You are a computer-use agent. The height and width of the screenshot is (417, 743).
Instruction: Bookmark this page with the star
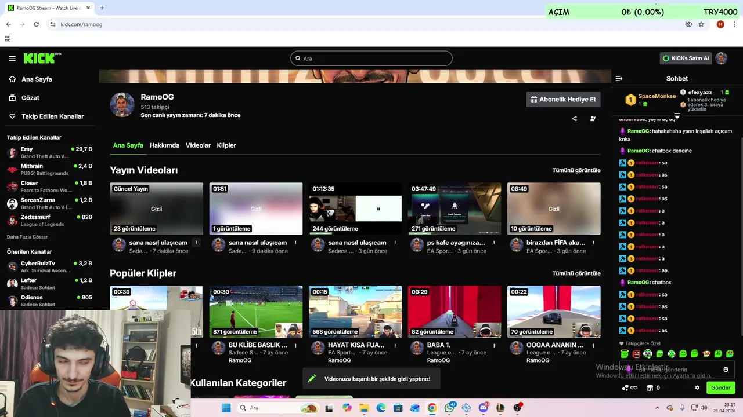701,24
